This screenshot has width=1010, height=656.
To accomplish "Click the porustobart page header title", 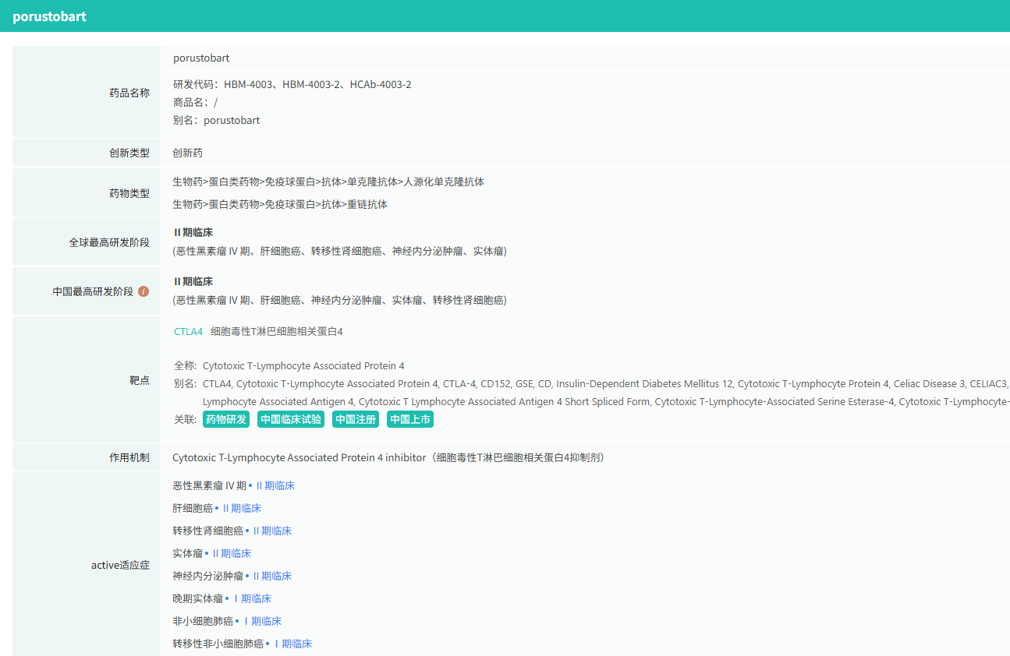I will (49, 16).
